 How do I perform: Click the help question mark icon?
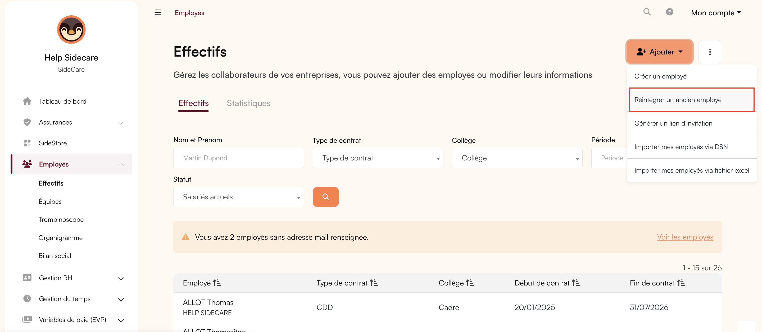tap(669, 12)
